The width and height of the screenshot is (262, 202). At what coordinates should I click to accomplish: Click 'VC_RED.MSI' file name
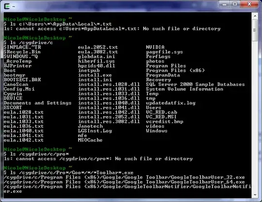coord(162,117)
